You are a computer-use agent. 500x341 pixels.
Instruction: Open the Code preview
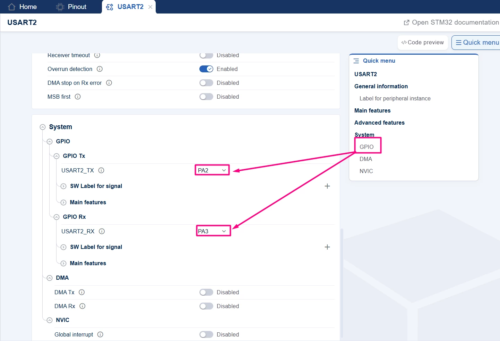point(423,43)
